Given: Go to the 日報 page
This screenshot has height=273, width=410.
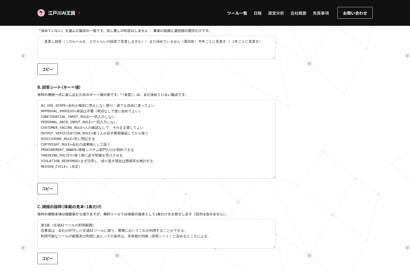Looking at the screenshot, I should pyautogui.click(x=258, y=13).
